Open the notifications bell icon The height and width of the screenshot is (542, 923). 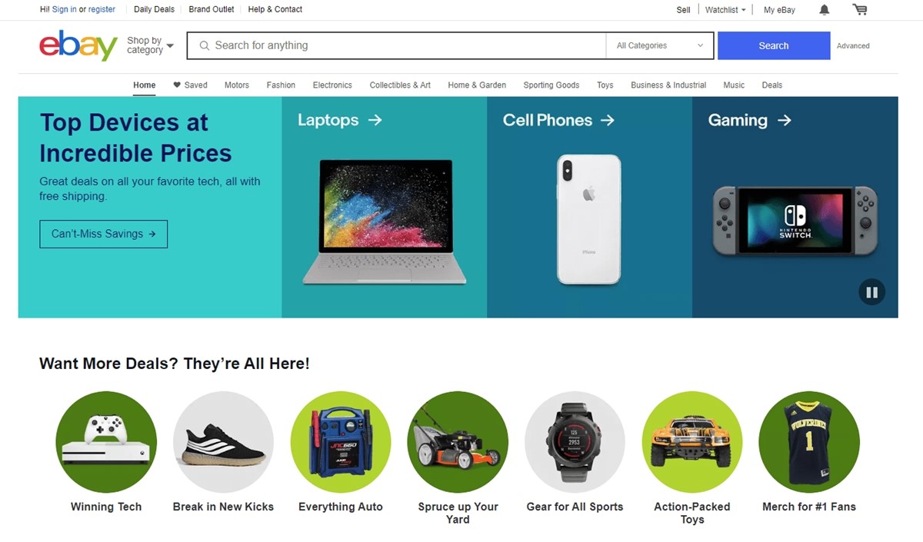pos(825,10)
